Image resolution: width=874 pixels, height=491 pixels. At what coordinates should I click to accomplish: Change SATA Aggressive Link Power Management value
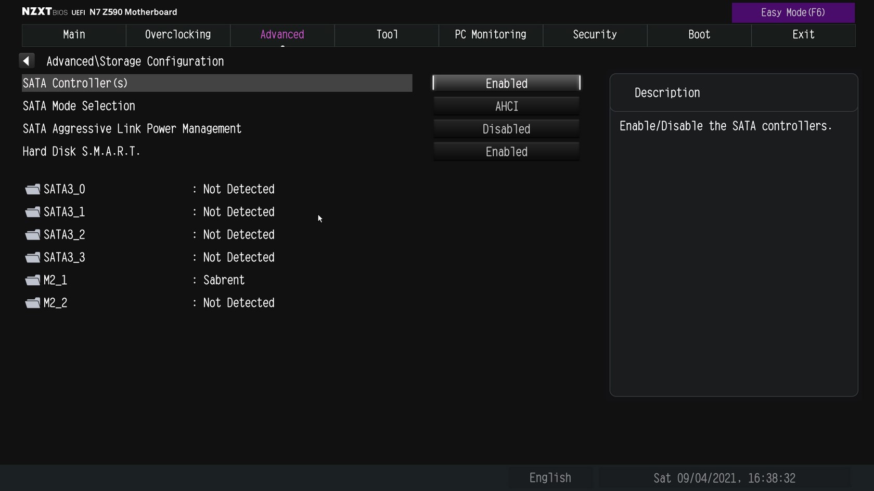tap(506, 129)
